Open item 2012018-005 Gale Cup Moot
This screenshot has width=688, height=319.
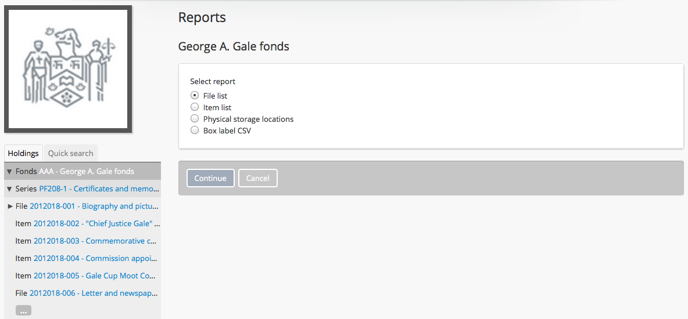coord(94,275)
